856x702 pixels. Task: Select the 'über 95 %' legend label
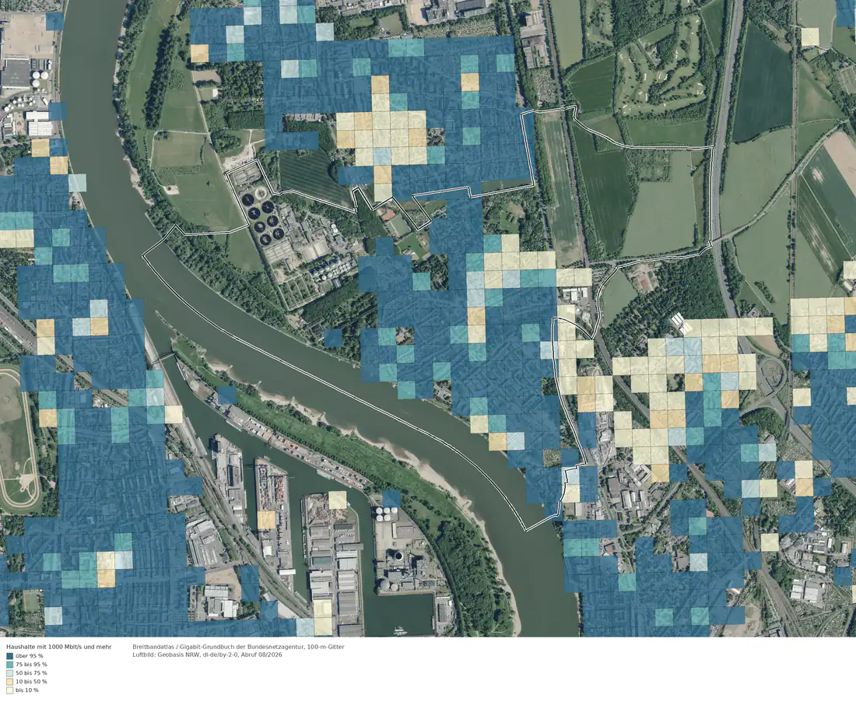point(30,655)
